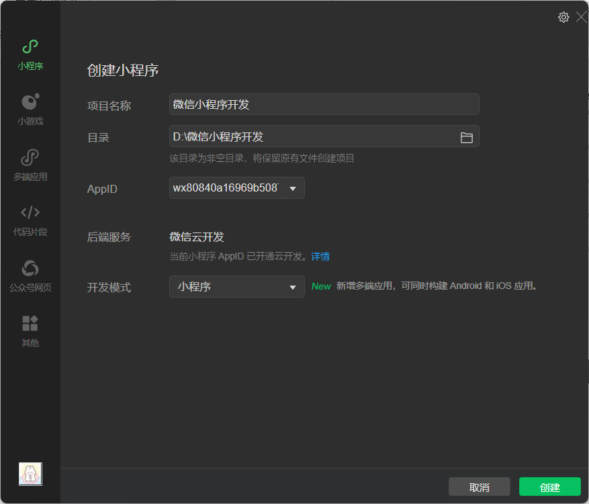Click the 新增多端应用 announcement text

click(x=437, y=286)
